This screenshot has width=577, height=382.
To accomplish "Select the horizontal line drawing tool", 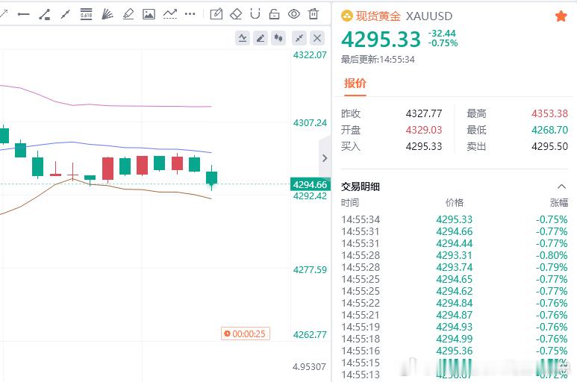I will point(24,14).
